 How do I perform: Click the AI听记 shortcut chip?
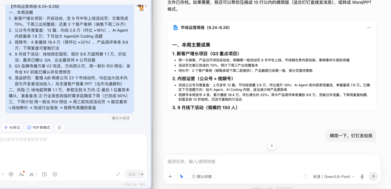tap(12, 127)
